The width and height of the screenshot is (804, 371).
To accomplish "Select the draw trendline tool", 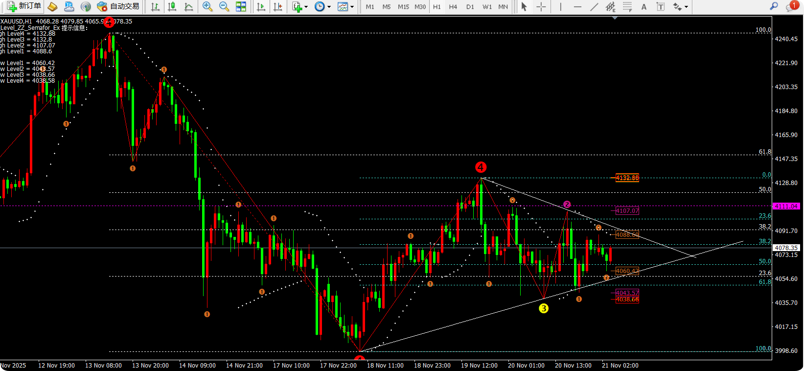I will [594, 6].
